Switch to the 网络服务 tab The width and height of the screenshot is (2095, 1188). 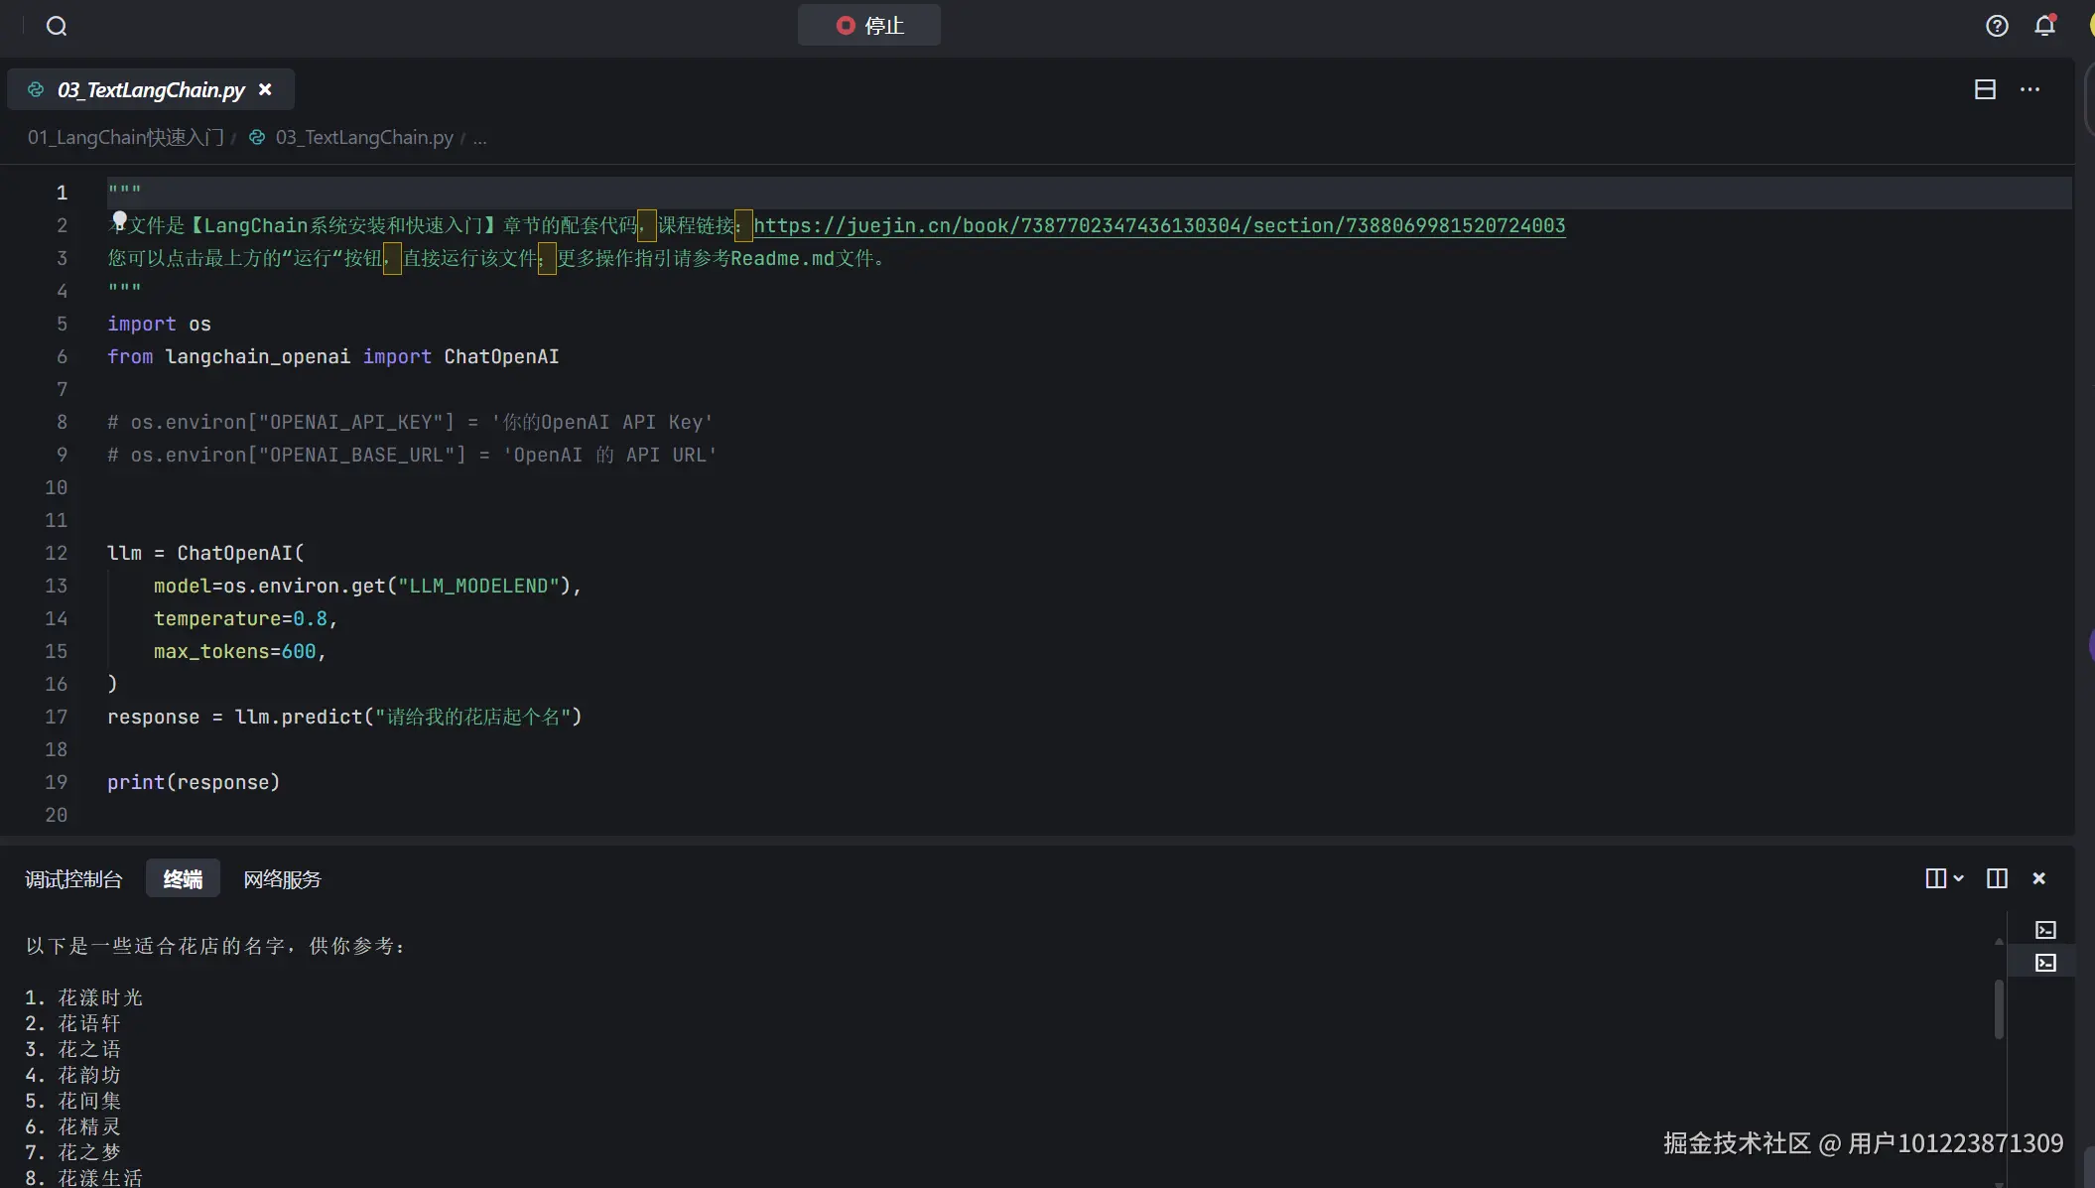(x=282, y=879)
